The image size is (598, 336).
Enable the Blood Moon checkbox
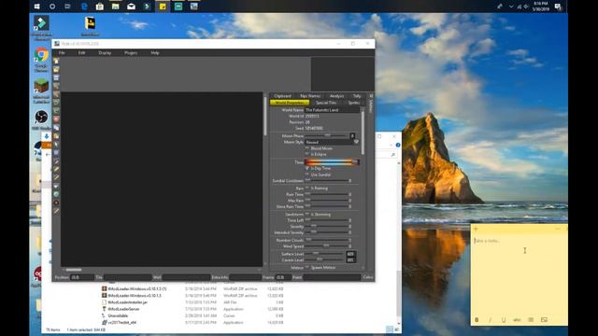[x=307, y=148]
